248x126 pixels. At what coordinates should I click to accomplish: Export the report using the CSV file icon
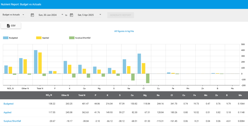[x=8, y=25]
